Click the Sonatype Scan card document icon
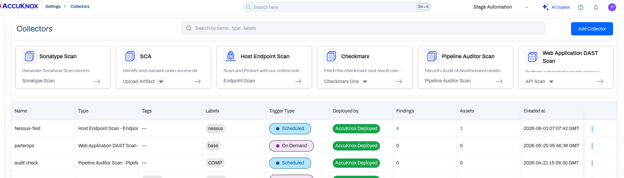Viewport: 624px width, 178px height. click(x=29, y=56)
